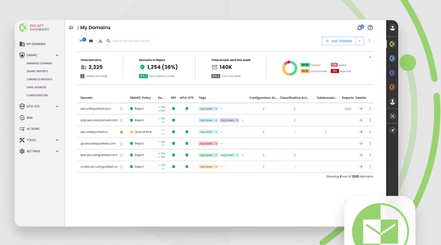Open DMARC Reports in sidebar
Viewport: 441px width, 245px height.
(x=37, y=72)
